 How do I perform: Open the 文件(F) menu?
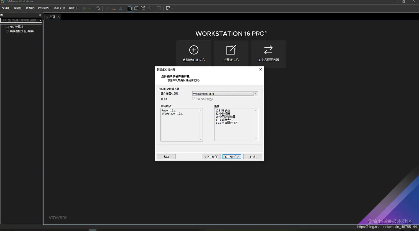point(6,8)
